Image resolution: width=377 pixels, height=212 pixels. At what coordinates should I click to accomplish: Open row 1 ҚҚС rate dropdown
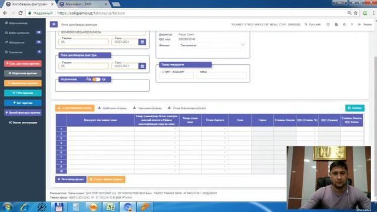coord(315,129)
